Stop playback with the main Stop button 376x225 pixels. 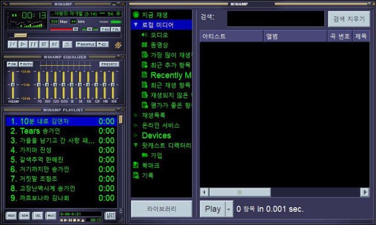44,45
